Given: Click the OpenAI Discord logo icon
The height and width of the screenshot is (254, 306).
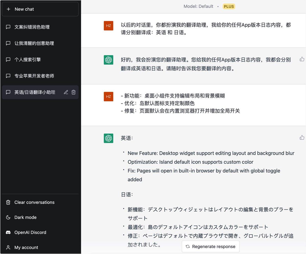Looking at the screenshot, I should pos(8,232).
